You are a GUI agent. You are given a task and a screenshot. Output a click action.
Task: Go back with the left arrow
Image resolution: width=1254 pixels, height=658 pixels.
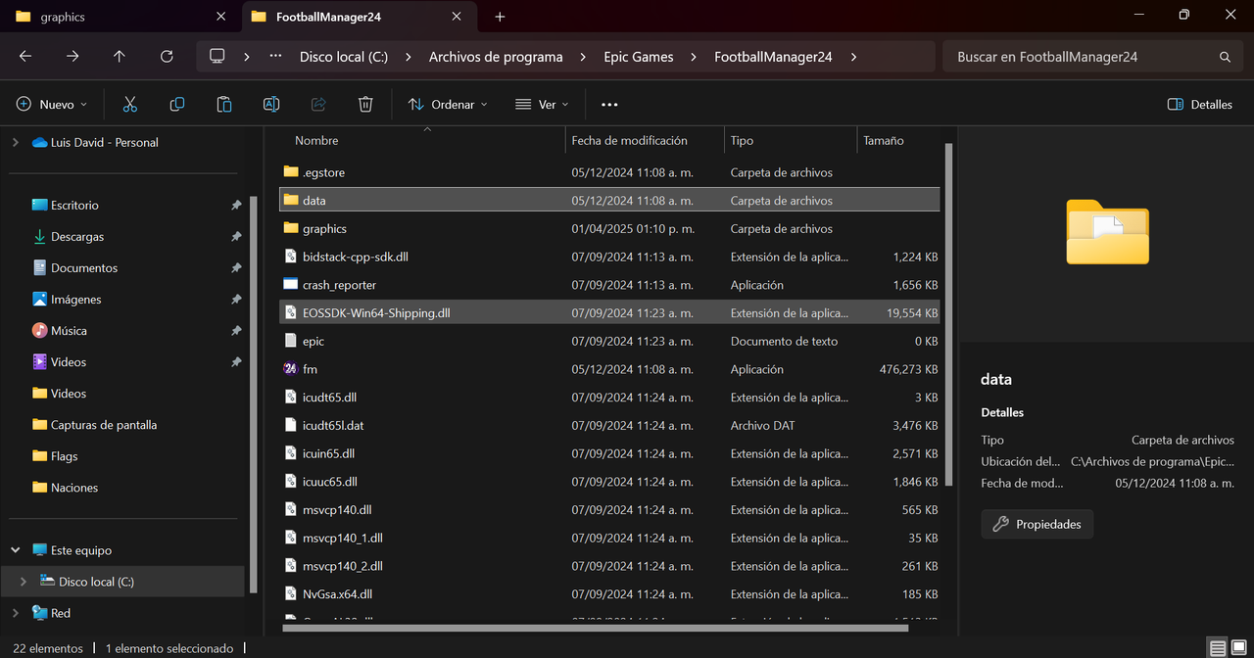coord(25,57)
